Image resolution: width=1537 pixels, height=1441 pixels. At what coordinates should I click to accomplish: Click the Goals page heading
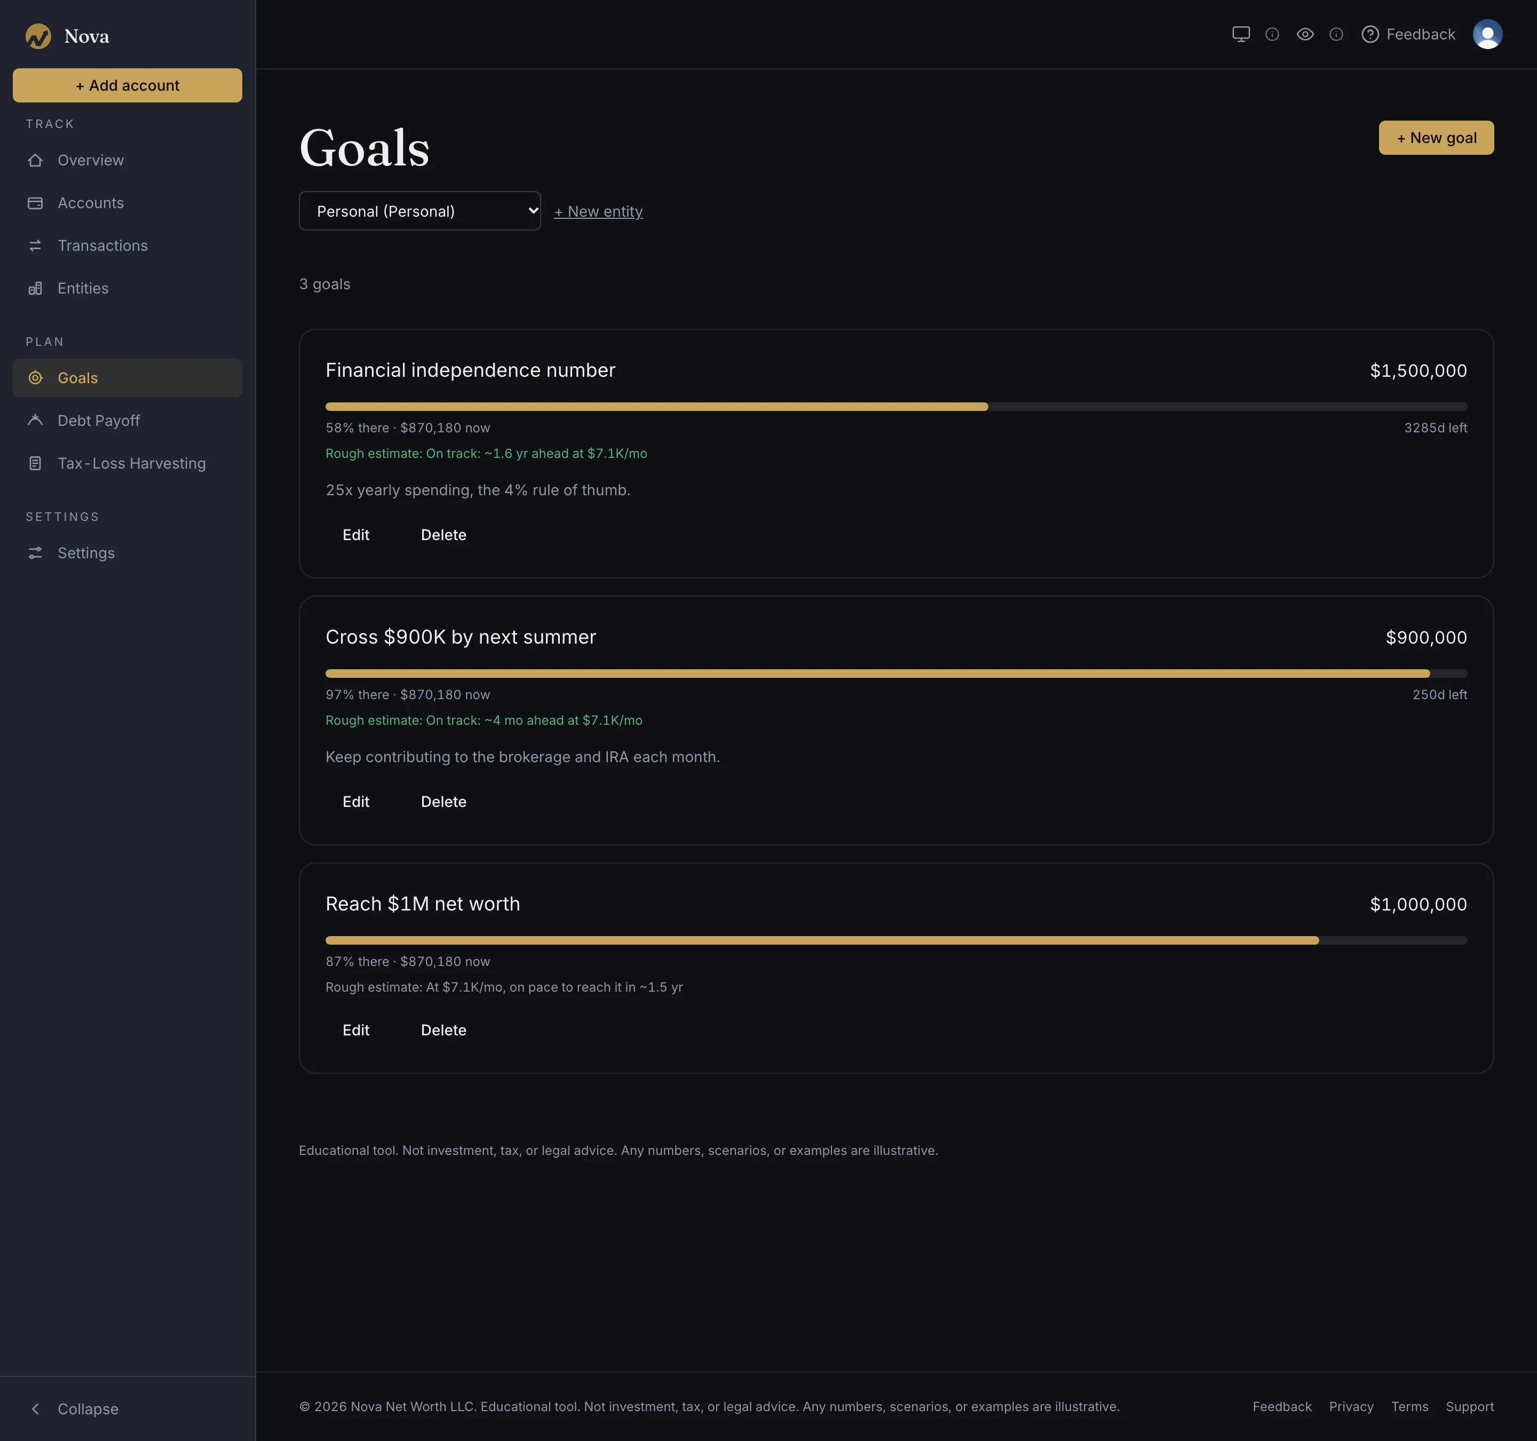click(x=364, y=148)
